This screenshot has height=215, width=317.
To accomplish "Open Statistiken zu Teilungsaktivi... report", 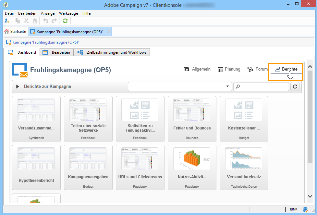I will coord(140,119).
